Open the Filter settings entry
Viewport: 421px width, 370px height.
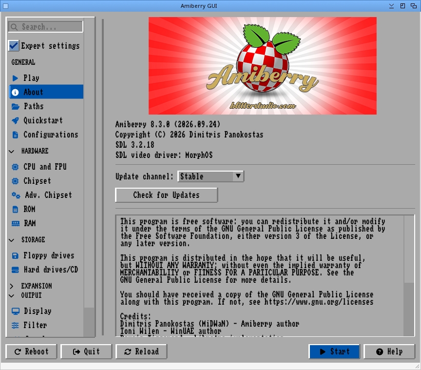46,325
